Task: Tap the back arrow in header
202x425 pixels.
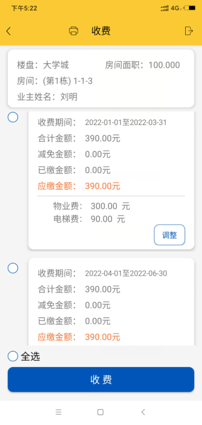Action: coord(8,31)
